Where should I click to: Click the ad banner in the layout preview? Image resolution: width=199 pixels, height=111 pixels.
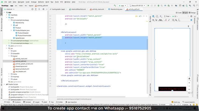coord(172,89)
